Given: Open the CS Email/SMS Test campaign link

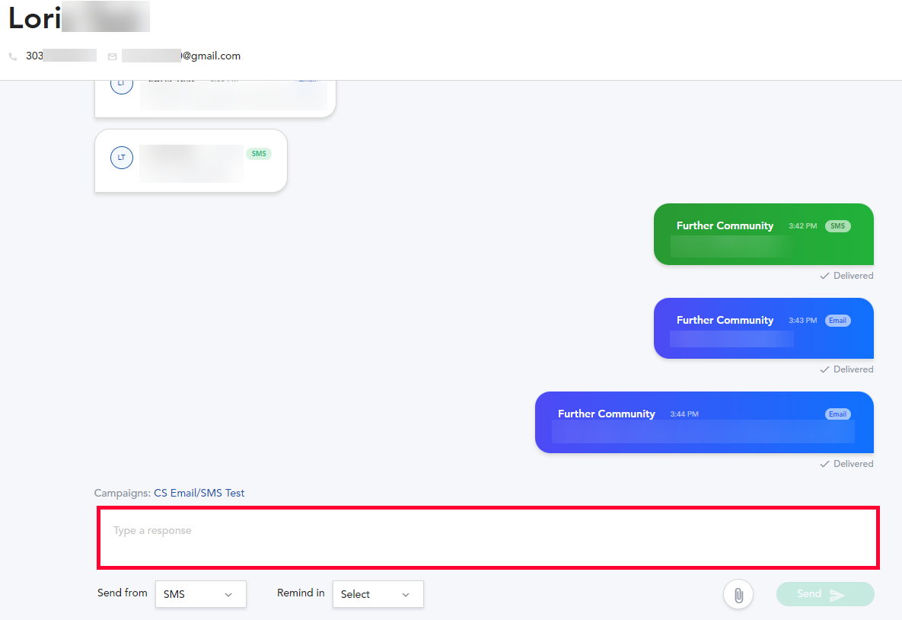Looking at the screenshot, I should point(199,493).
